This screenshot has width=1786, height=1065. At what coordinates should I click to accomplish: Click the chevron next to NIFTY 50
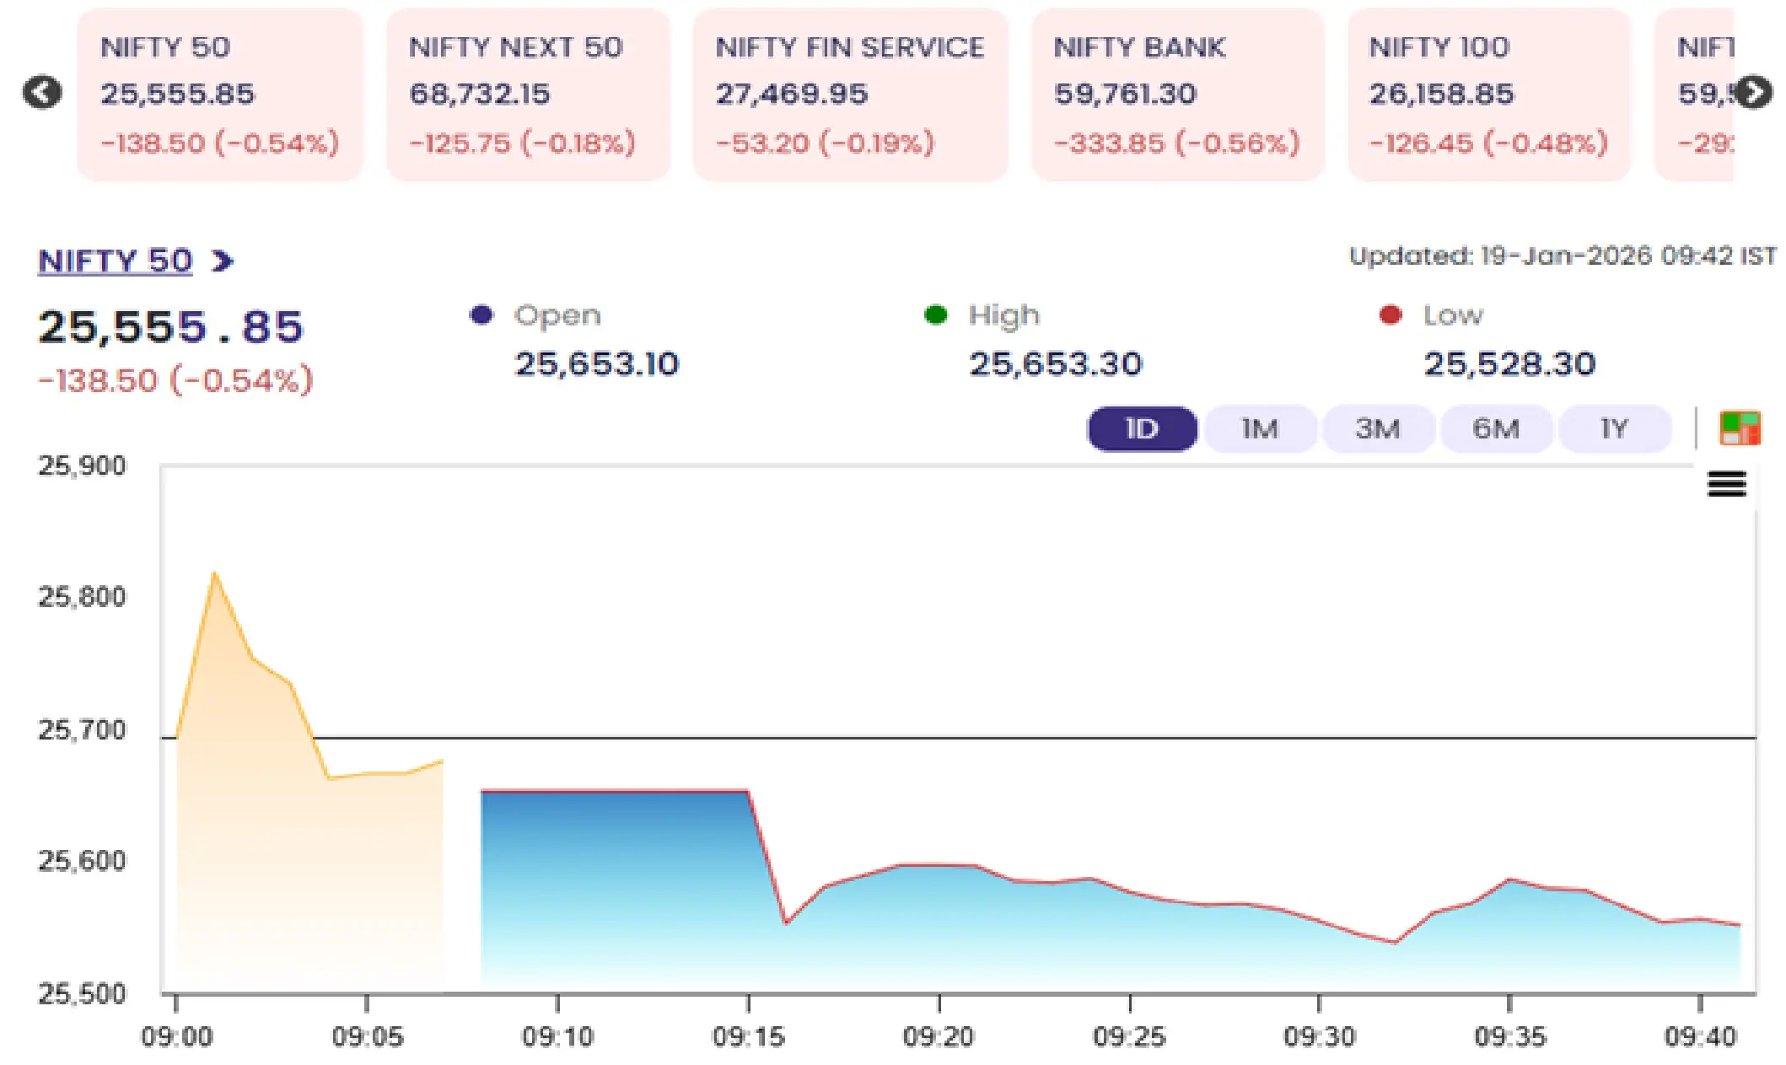[x=223, y=261]
